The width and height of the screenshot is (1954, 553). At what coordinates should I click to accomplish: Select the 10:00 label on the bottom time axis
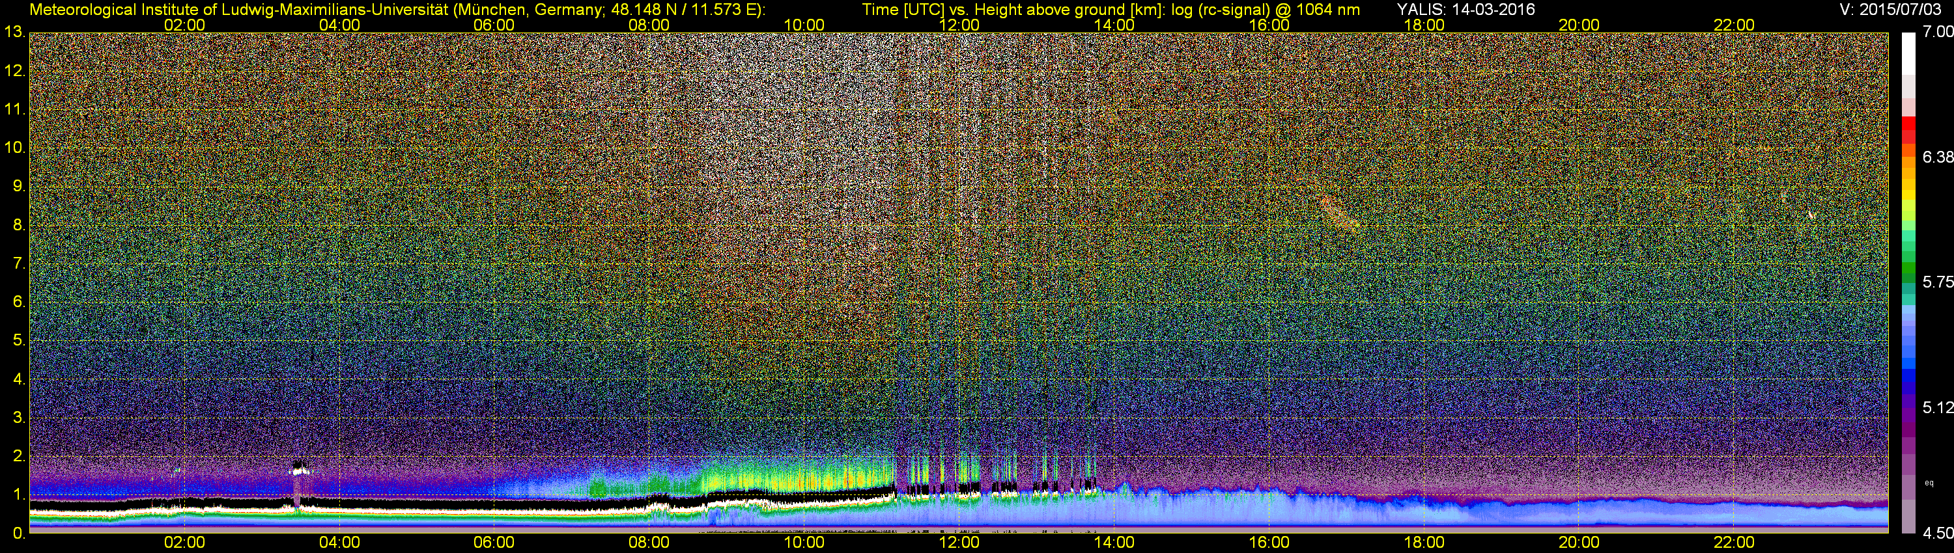point(804,543)
